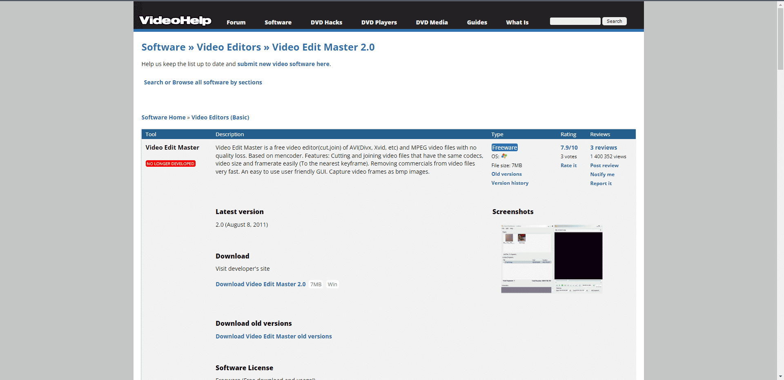The width and height of the screenshot is (784, 380).
Task: Click the File size: 7MB text
Action: tap(506, 166)
